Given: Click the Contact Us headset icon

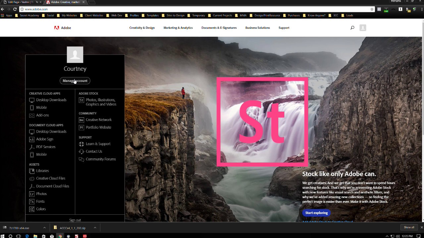Looking at the screenshot, I should (x=81, y=152).
